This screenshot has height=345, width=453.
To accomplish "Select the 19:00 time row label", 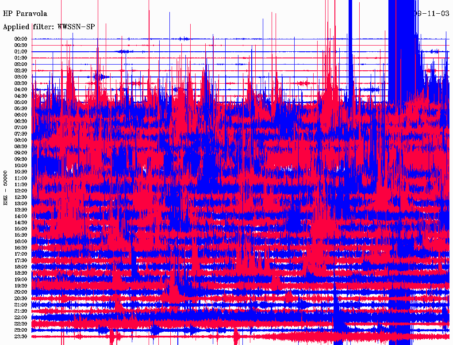I will [21, 280].
